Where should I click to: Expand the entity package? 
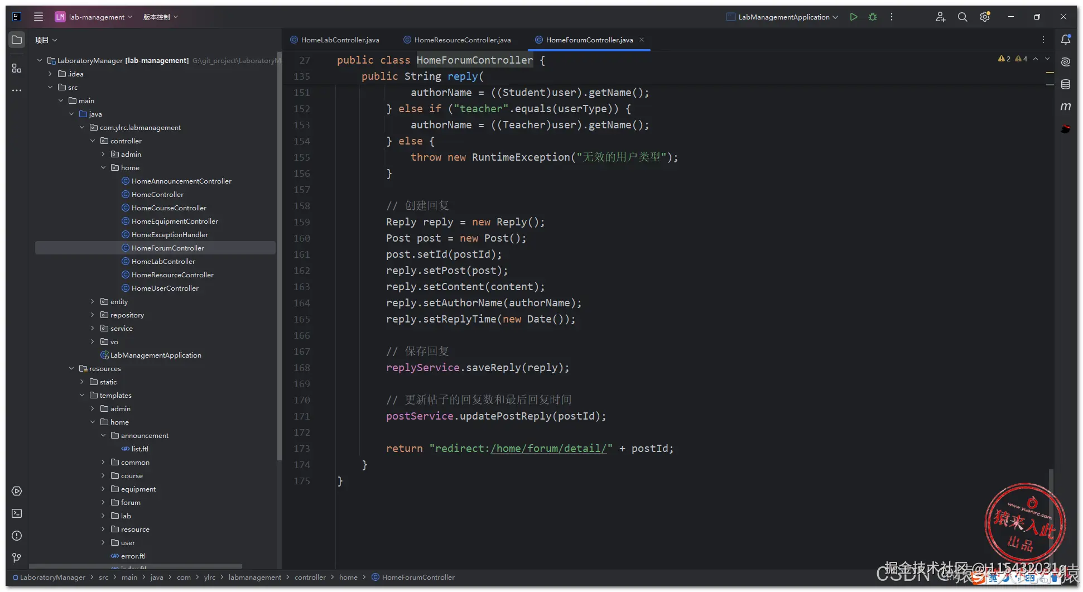[93, 301]
